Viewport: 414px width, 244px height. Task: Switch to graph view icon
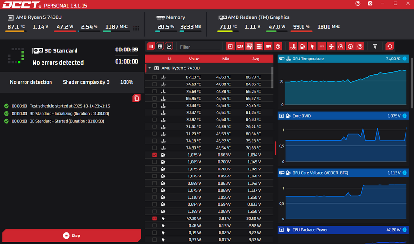(x=169, y=46)
